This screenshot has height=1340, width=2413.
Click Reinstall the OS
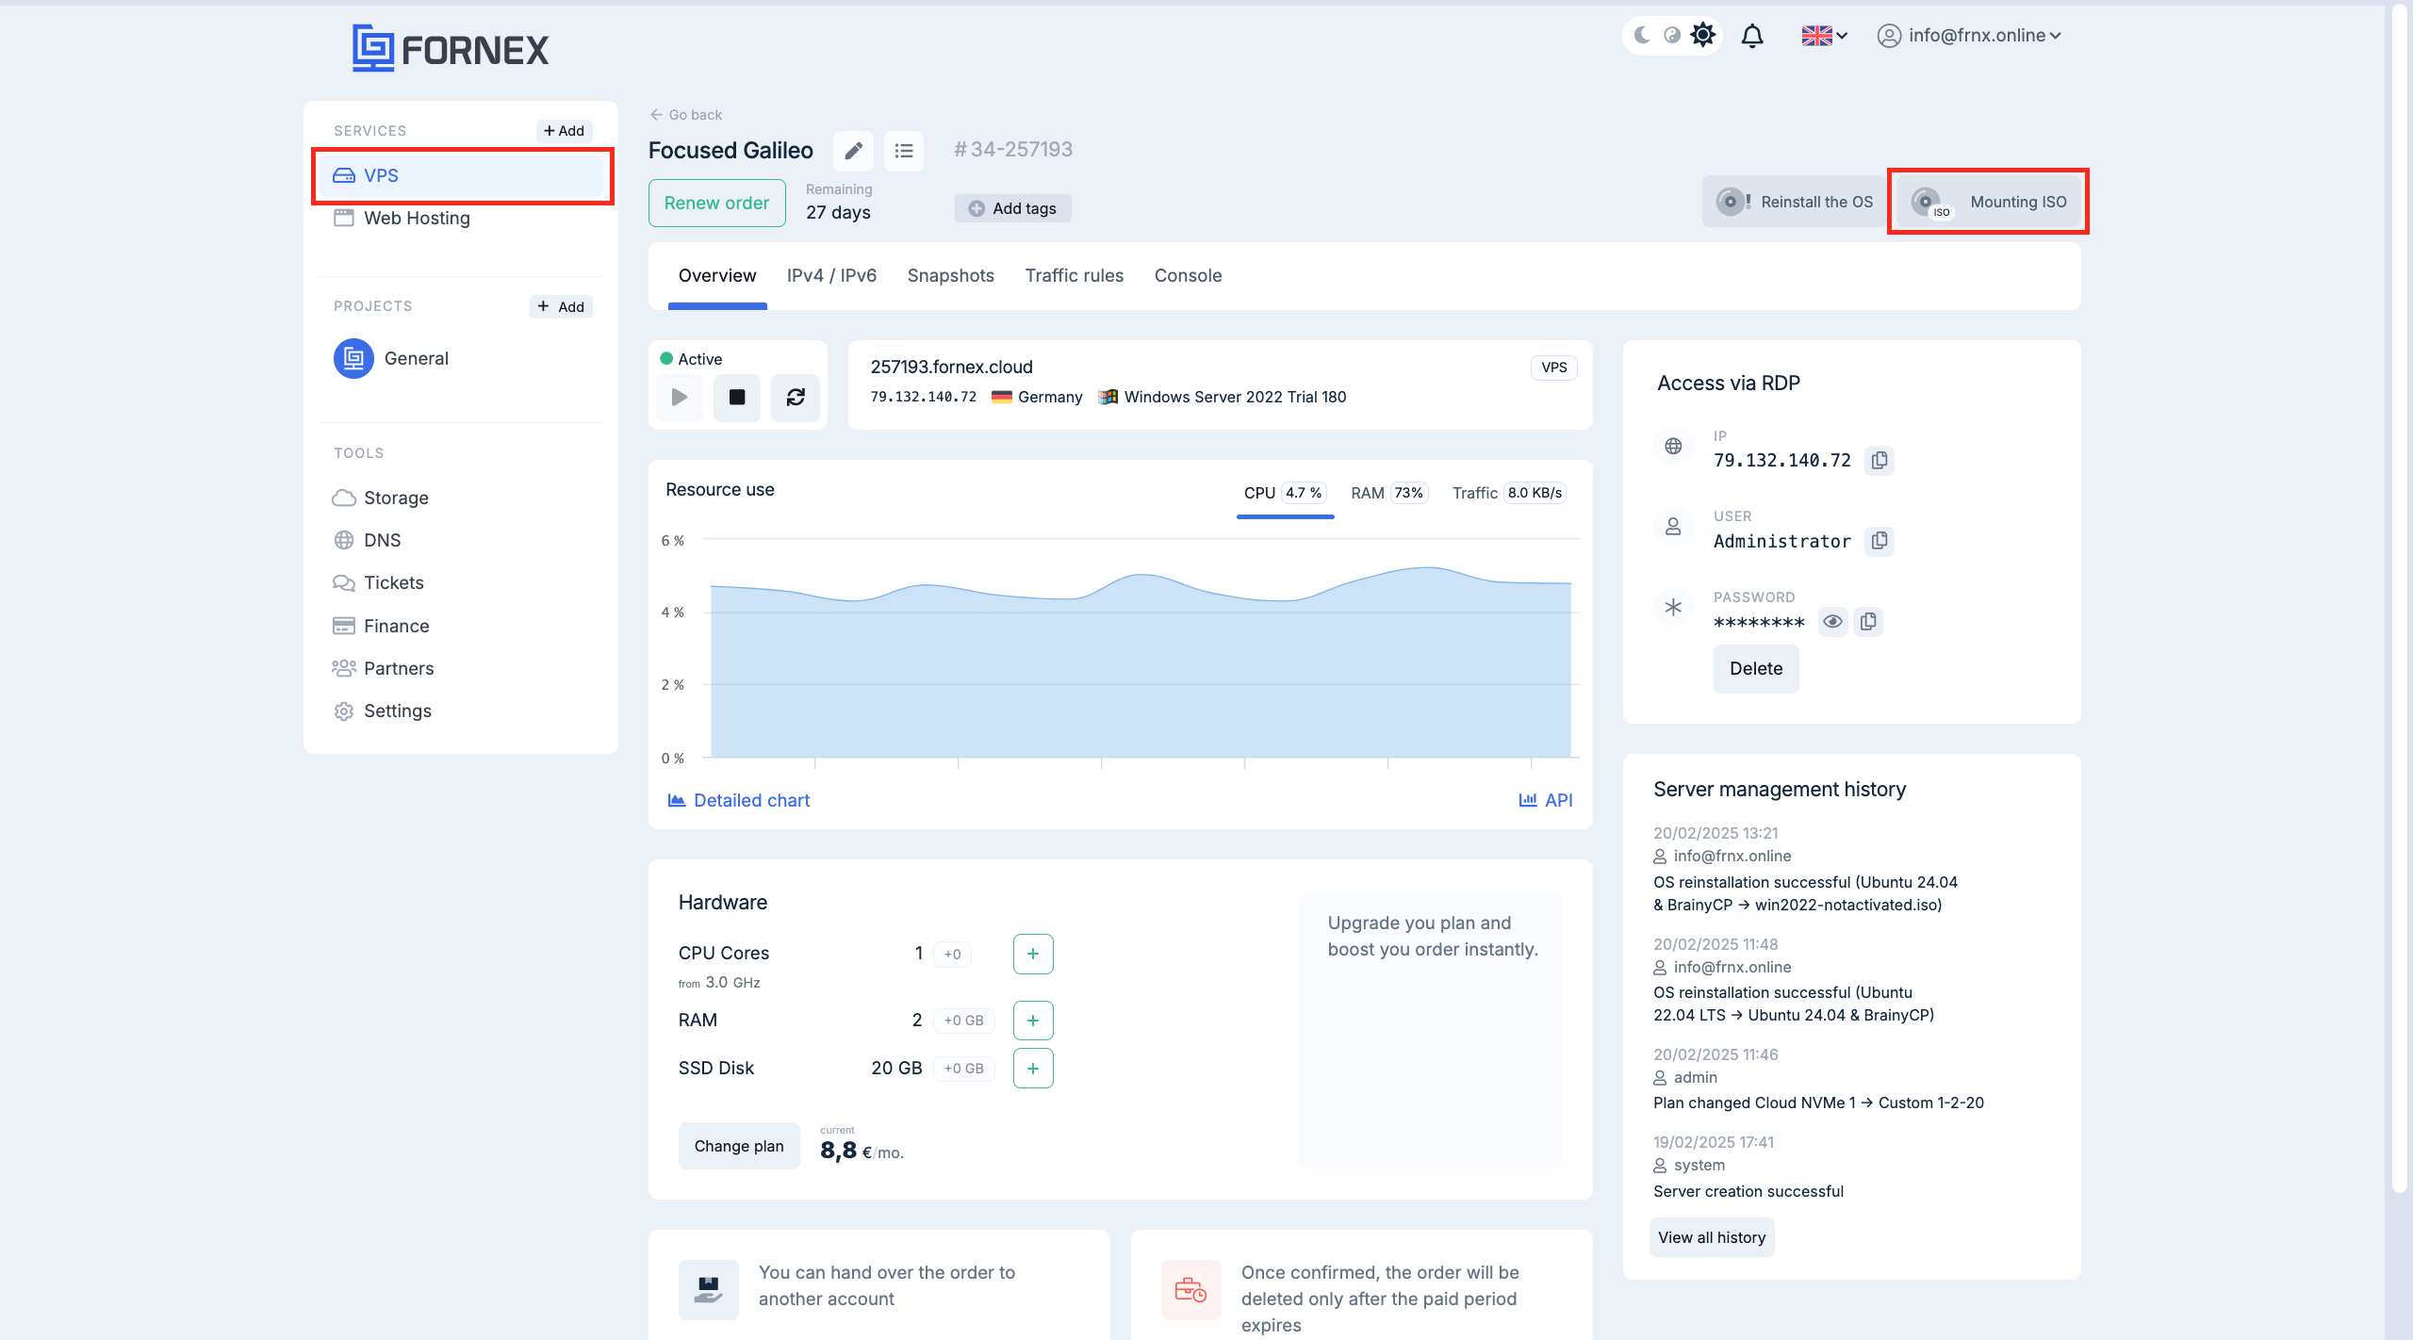tap(1795, 202)
